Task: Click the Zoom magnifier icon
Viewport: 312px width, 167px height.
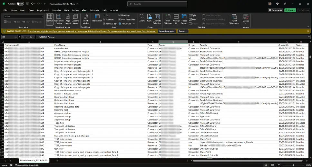Action: (142, 18)
